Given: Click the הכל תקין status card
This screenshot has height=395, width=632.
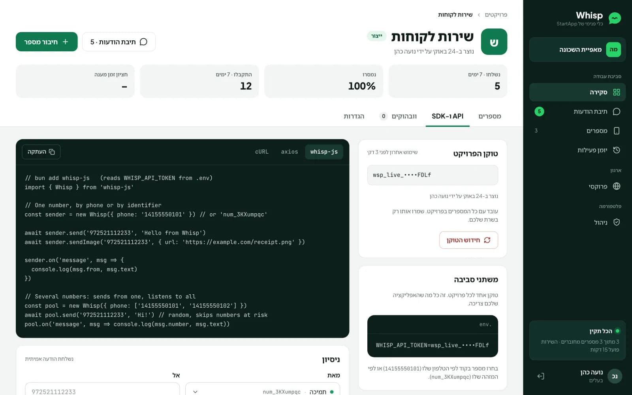Looking at the screenshot, I should [x=577, y=340].
